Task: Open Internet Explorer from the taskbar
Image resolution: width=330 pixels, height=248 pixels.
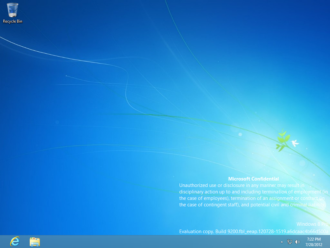Action: click(15, 241)
